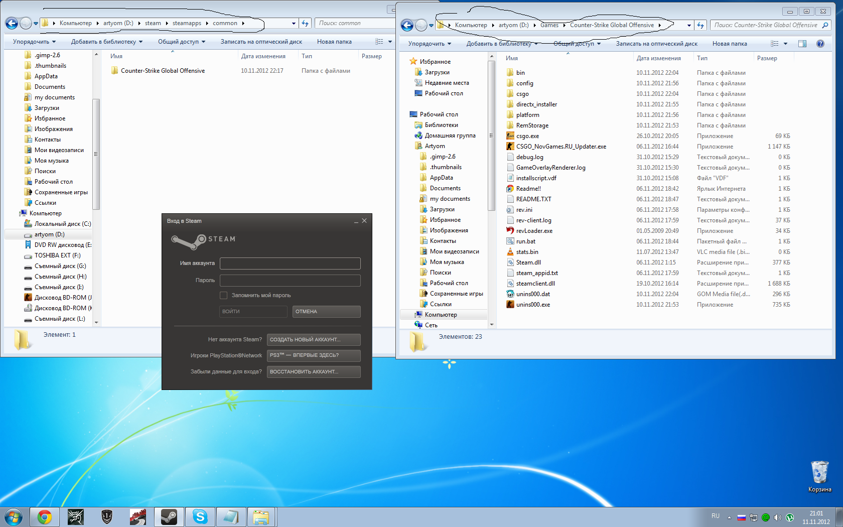The width and height of the screenshot is (843, 527).
Task: Open Skype taskbar icon
Action: pos(200,516)
